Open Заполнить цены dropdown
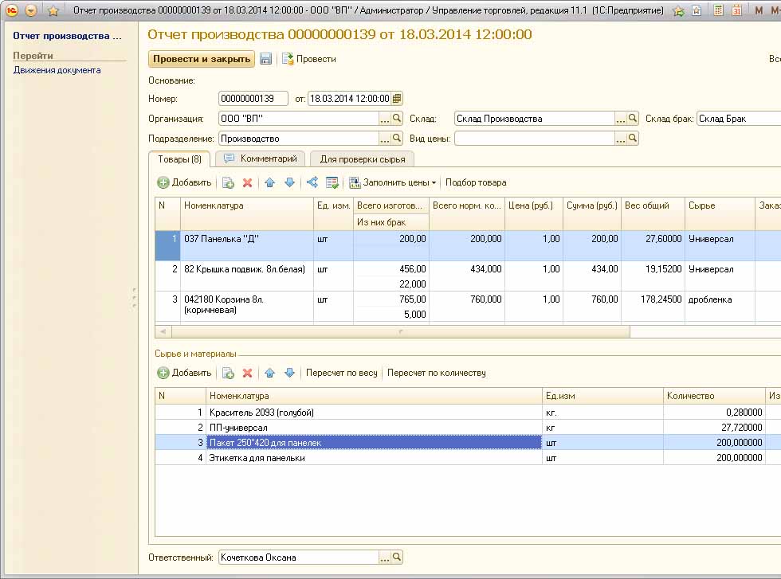The width and height of the screenshot is (781, 579). coord(392,182)
